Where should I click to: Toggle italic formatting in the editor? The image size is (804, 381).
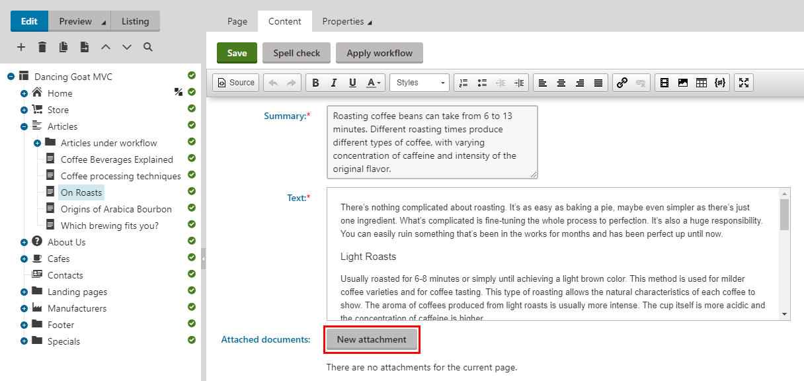(334, 82)
